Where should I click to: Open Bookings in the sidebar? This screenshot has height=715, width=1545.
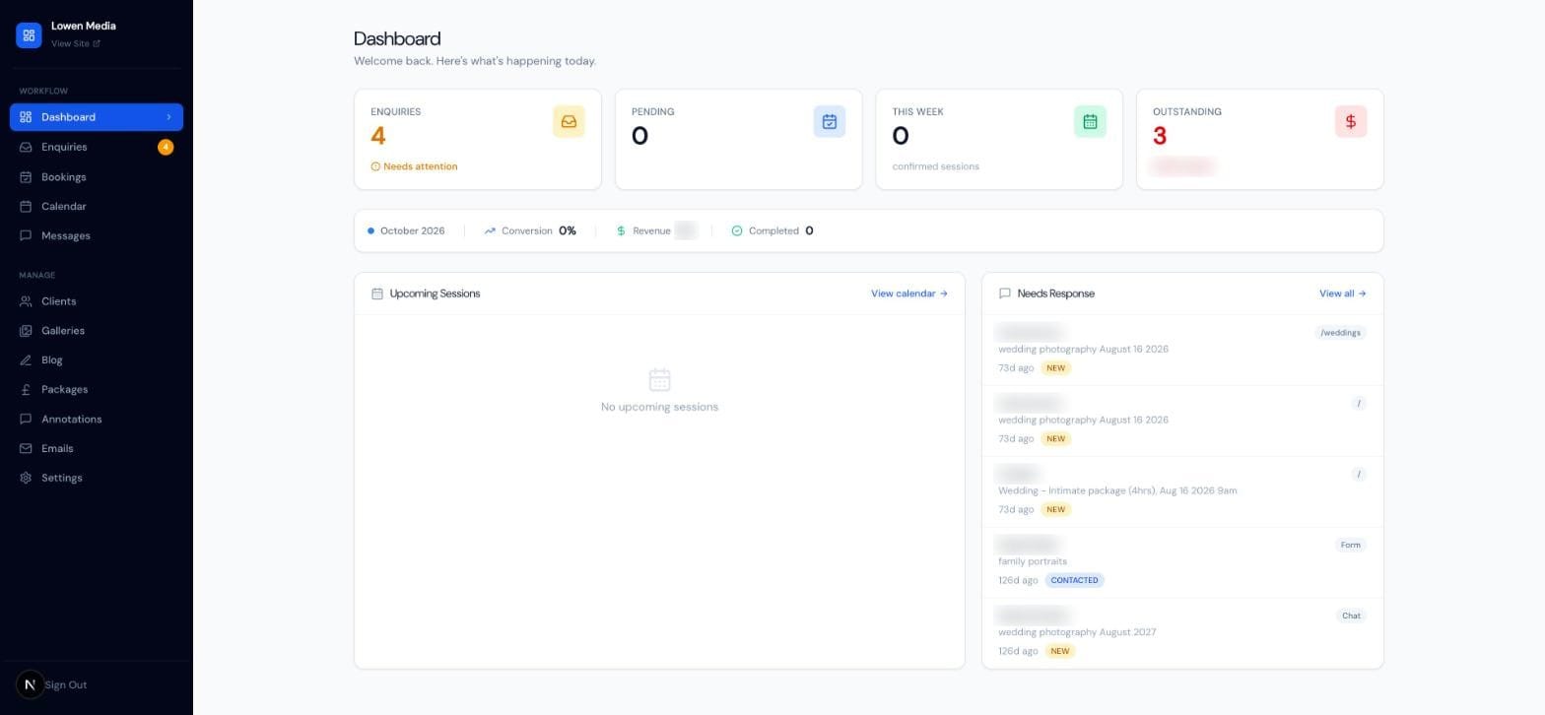pos(97,177)
